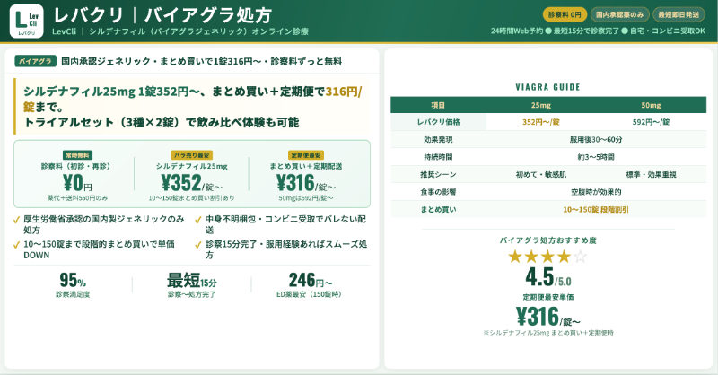Click the 診察料 0円 badge
Screen dimensions: 718x375
[x=565, y=14]
